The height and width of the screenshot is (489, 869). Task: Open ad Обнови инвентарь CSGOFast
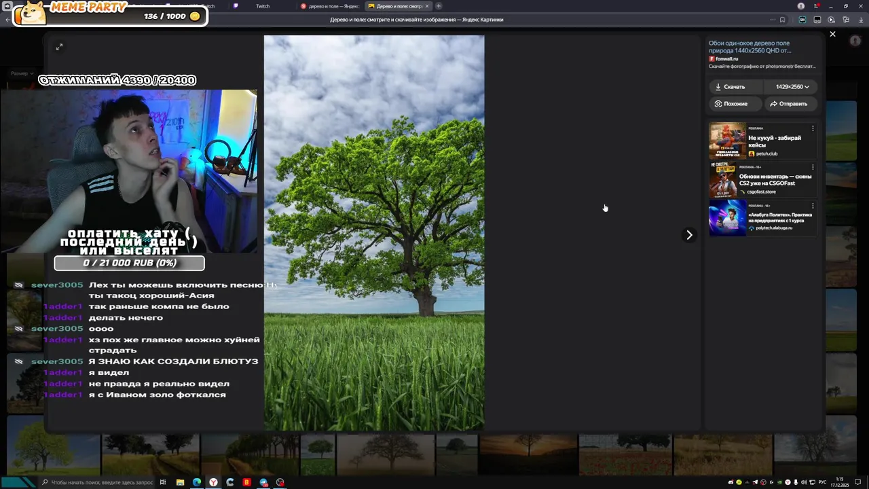(775, 180)
